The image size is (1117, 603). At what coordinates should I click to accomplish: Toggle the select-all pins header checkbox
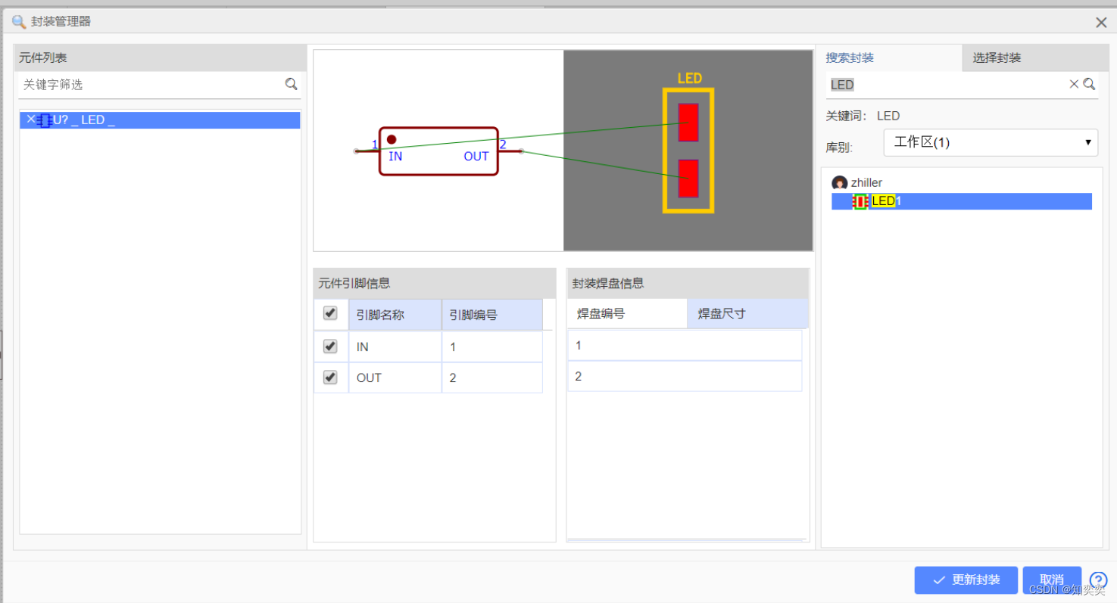coord(330,313)
